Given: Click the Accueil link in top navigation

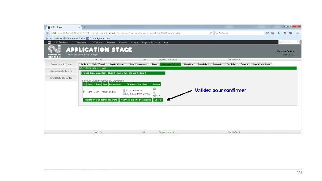Looking at the screenshot, I should click(x=98, y=59).
